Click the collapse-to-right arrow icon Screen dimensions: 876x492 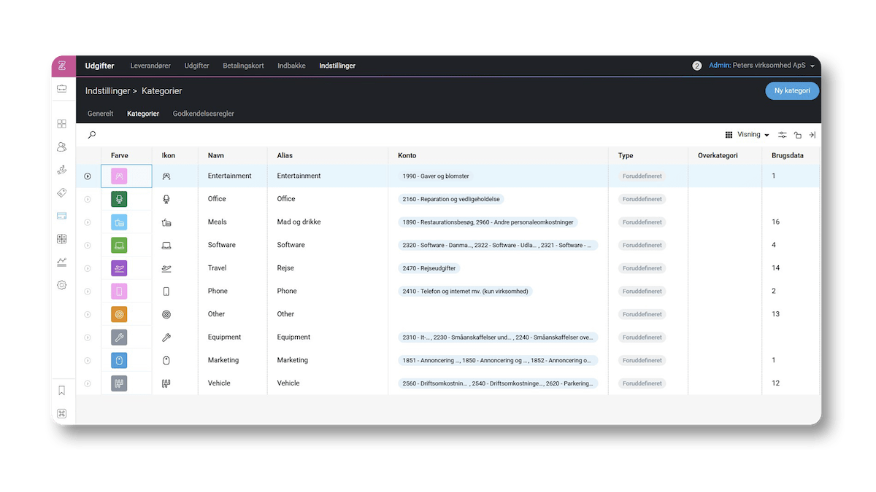pos(812,135)
